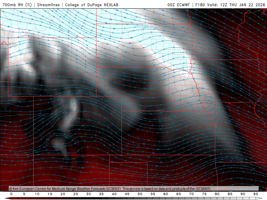Select the "35" colorbar scale label
The image size is (267, 200).
pos(101,194)
